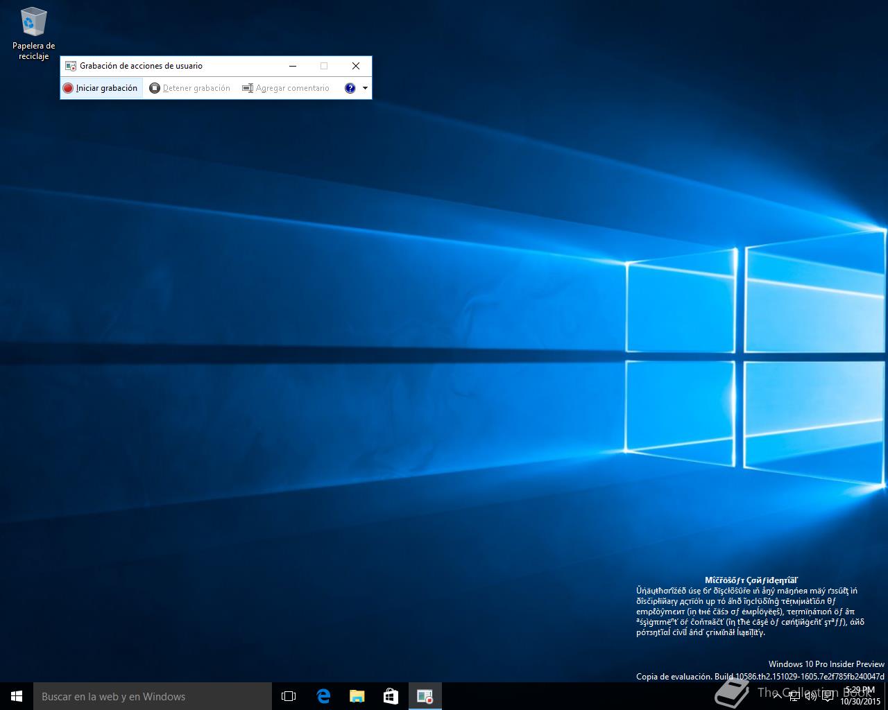Open the Windows Start menu
The height and width of the screenshot is (710, 888).
coord(17,696)
